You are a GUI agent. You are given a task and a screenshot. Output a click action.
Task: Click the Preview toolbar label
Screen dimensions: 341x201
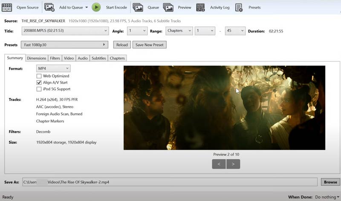(x=185, y=7)
